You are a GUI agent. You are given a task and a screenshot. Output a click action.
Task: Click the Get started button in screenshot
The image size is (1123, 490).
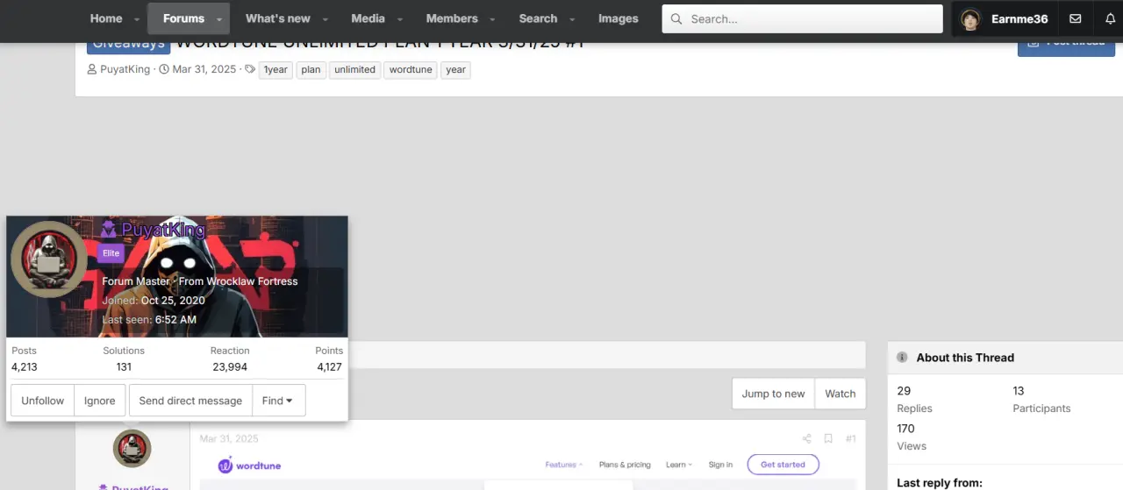pos(783,465)
